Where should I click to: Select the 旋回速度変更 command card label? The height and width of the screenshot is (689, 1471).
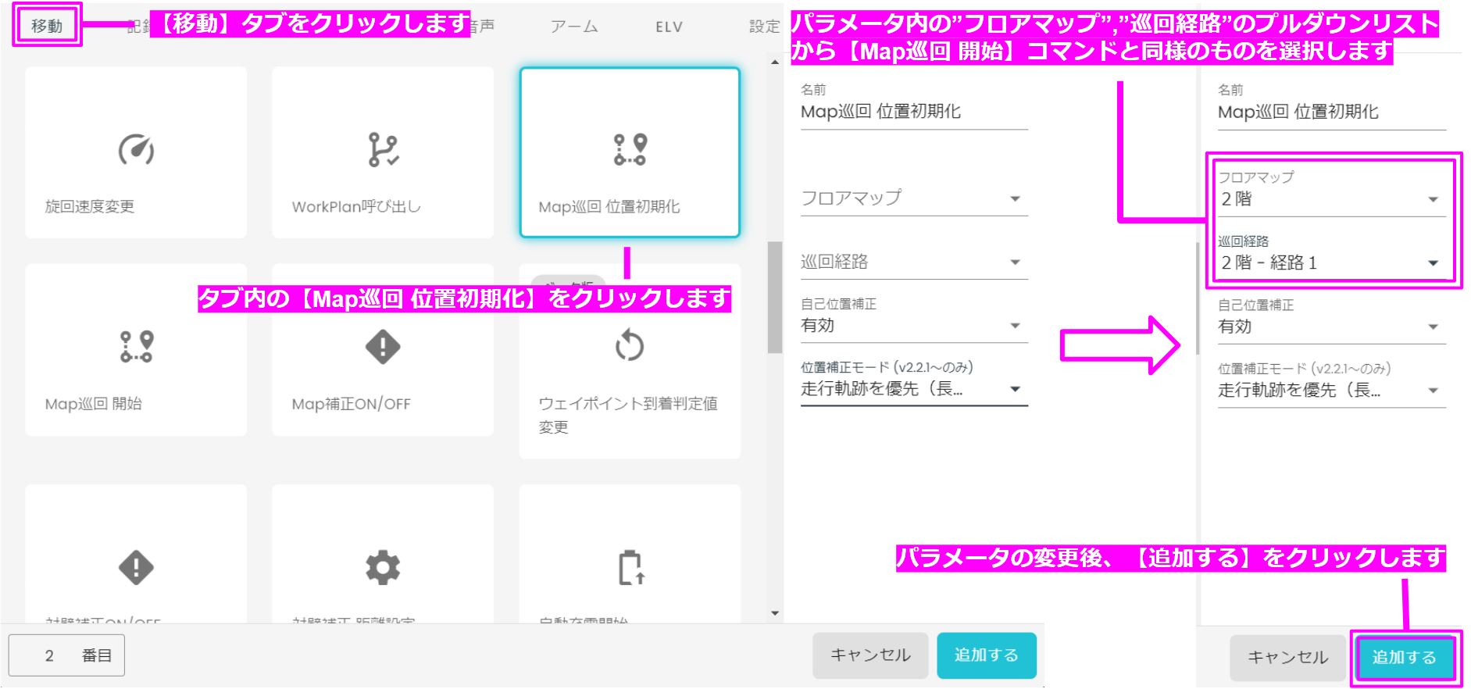click(90, 206)
